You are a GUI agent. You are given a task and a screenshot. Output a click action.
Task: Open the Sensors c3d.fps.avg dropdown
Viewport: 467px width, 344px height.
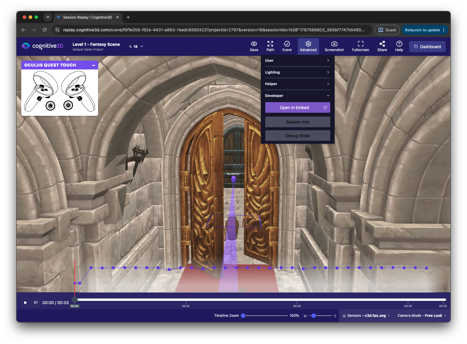(366, 316)
